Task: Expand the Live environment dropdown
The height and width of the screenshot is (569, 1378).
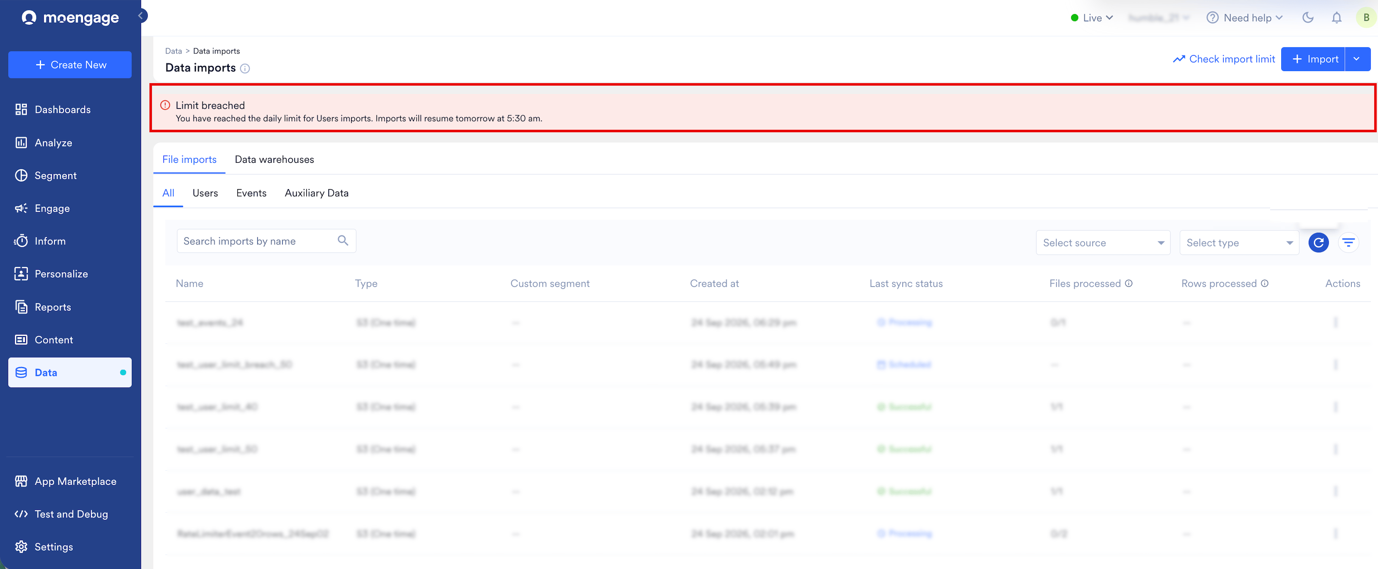Action: [x=1092, y=18]
